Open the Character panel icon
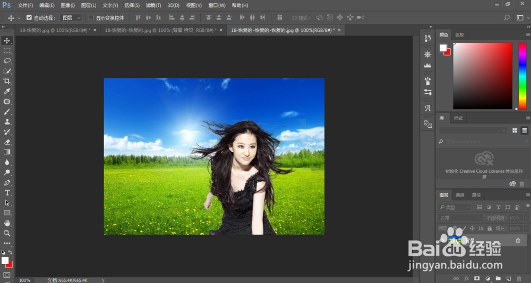This screenshot has width=531, height=283. point(427,108)
